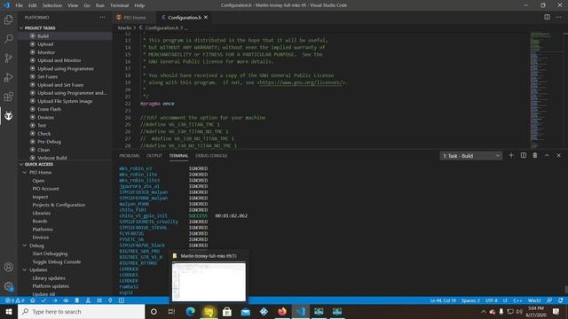Open Projects & Configuration in Quick Access
The width and height of the screenshot is (568, 319).
point(59,205)
